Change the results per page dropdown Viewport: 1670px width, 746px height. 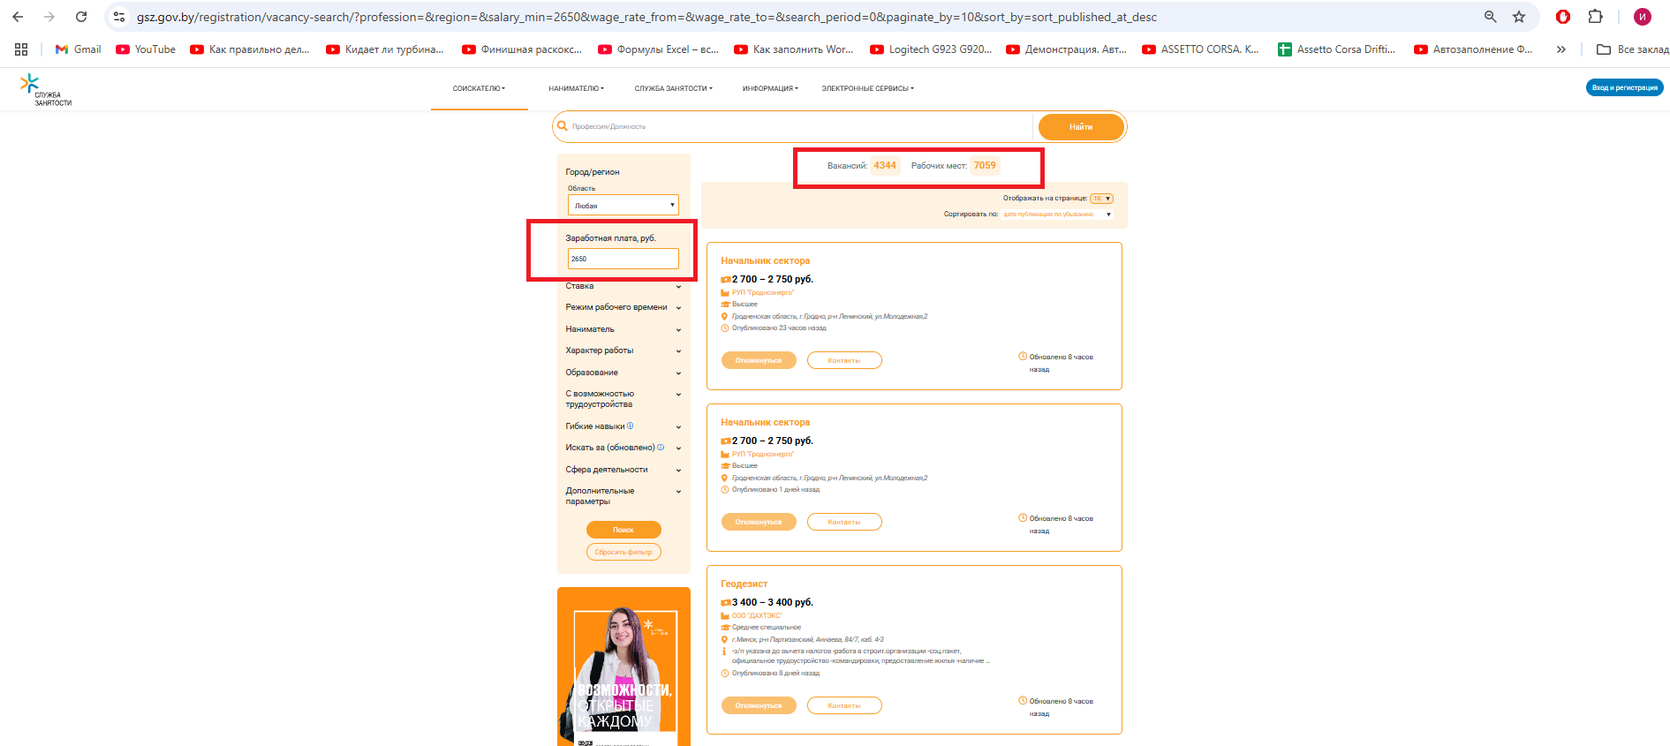tap(1100, 199)
